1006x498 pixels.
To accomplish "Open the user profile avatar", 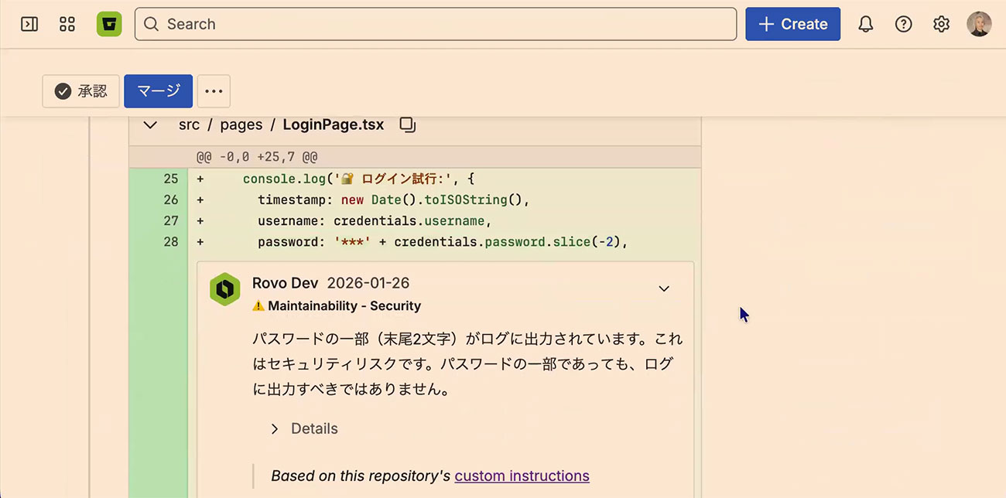I will [x=979, y=24].
